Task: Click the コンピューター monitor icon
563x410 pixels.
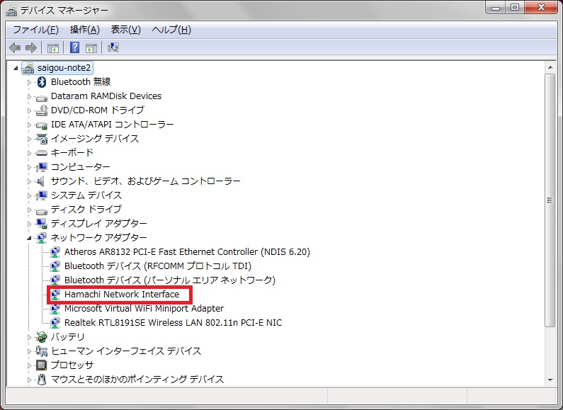Action: point(42,167)
